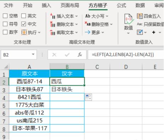Viewport: 164px width, 140px height.
Task: Select cell containing 日本-苹果-117
Action: tap(29, 128)
